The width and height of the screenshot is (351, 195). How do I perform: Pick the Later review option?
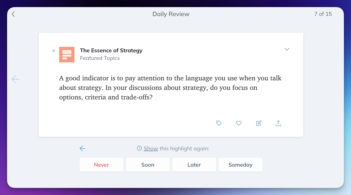click(x=194, y=165)
